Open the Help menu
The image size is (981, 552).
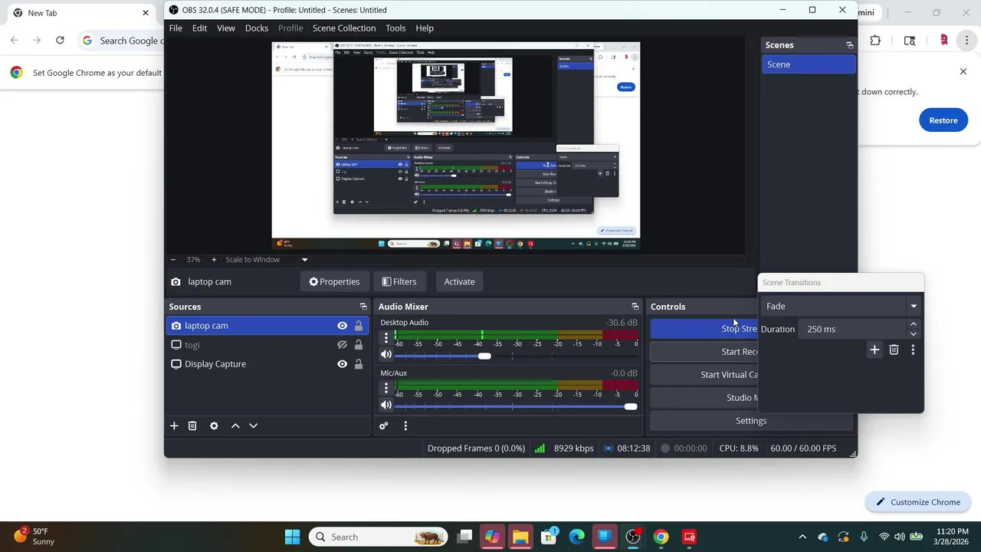pyautogui.click(x=425, y=28)
